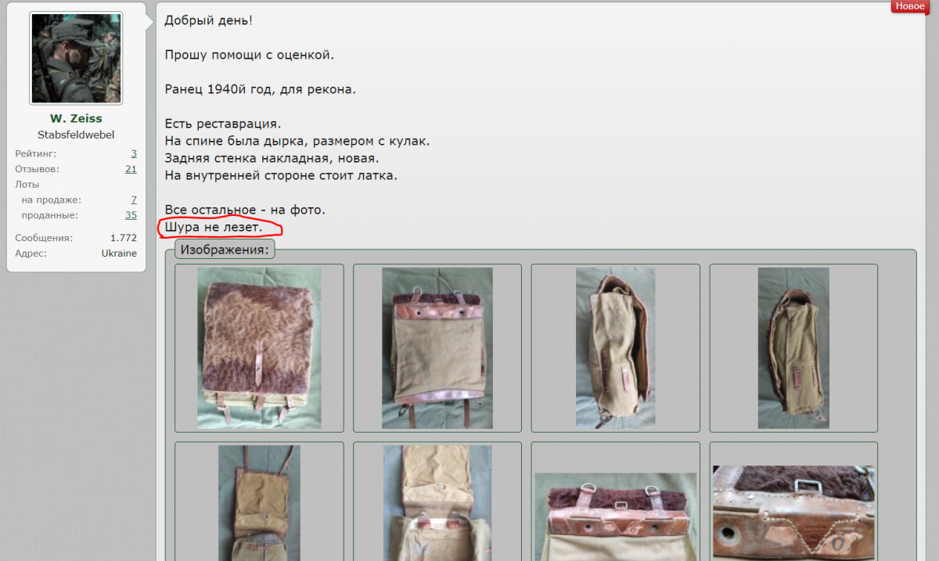Click the W. Zeiss user avatar
The width and height of the screenshot is (939, 561).
click(76, 59)
